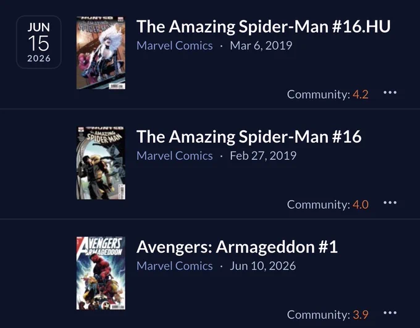Check the Community 4.2 rating
This screenshot has height=328, width=420.
[x=327, y=95]
